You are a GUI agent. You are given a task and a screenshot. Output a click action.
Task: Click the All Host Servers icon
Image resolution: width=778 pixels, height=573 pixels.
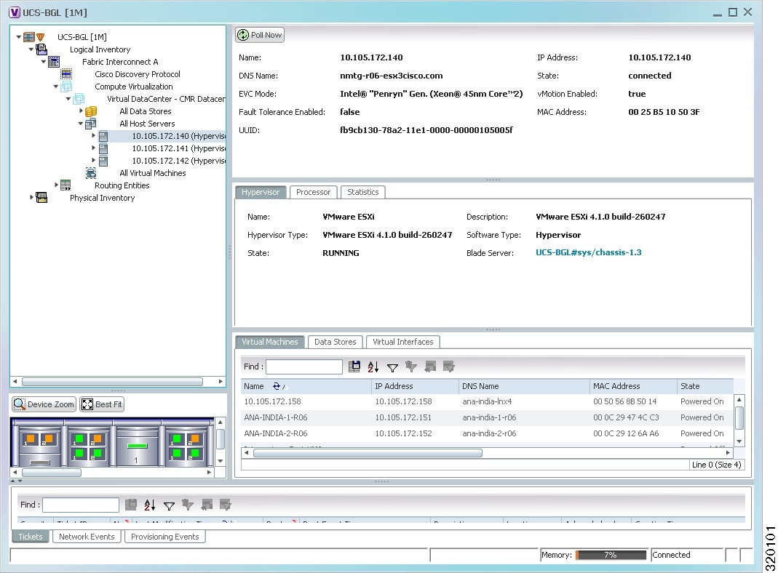[x=91, y=124]
